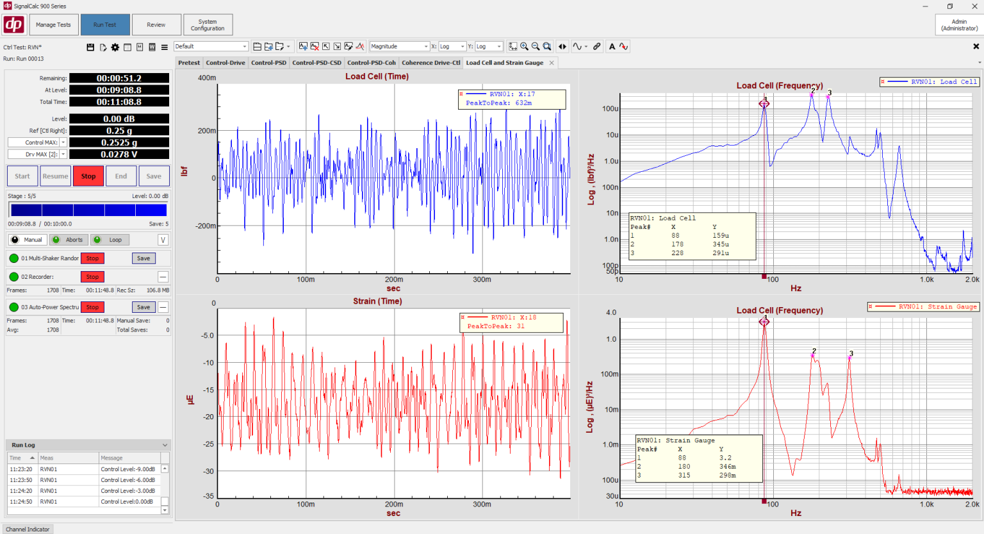Click the export document icon beside save
The image size is (984, 534).
point(102,47)
